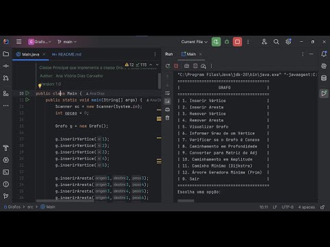This screenshot has height=247, width=330.
Task: Click the green Rerun button in title bar
Action: pos(216,42)
